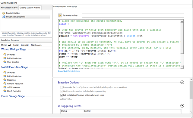Filter the sequence by Maintenance
Image resolution: width=193 pixels, height=118 pixels.
pyautogui.click(x=36, y=45)
